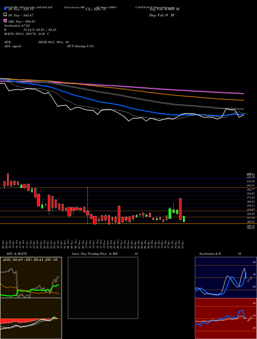
Task: Click the last green candlestick on the chart
Action: point(184,219)
